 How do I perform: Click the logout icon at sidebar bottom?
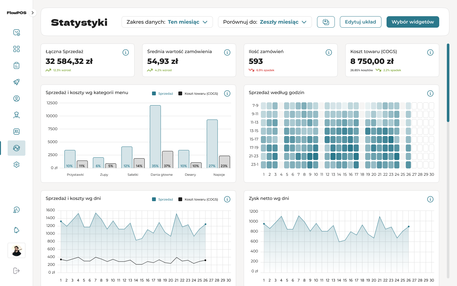point(17,271)
